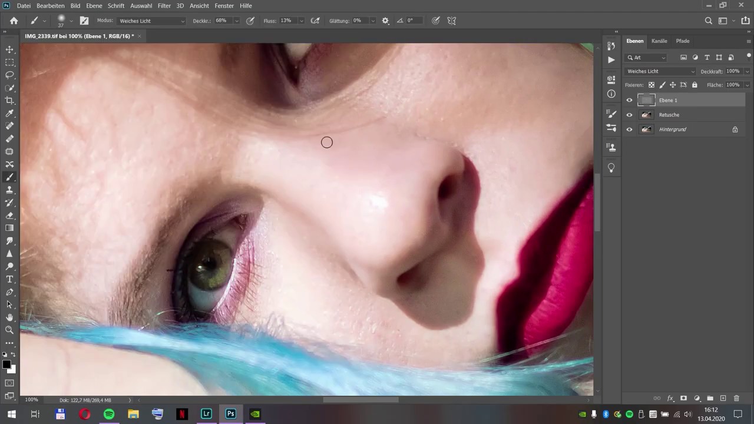Open smoothing options gear icon
754x424 pixels.
(385, 21)
